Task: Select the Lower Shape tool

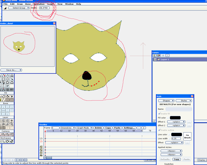Action: [x=8, y=100]
